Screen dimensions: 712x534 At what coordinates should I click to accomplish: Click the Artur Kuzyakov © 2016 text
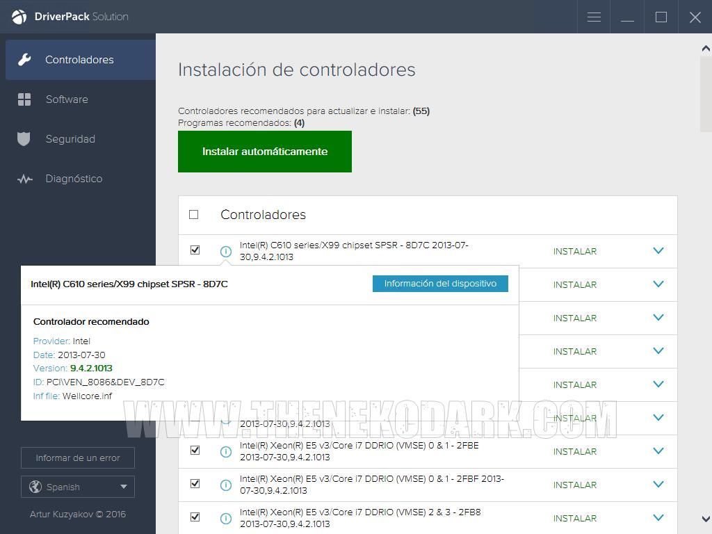tap(78, 514)
